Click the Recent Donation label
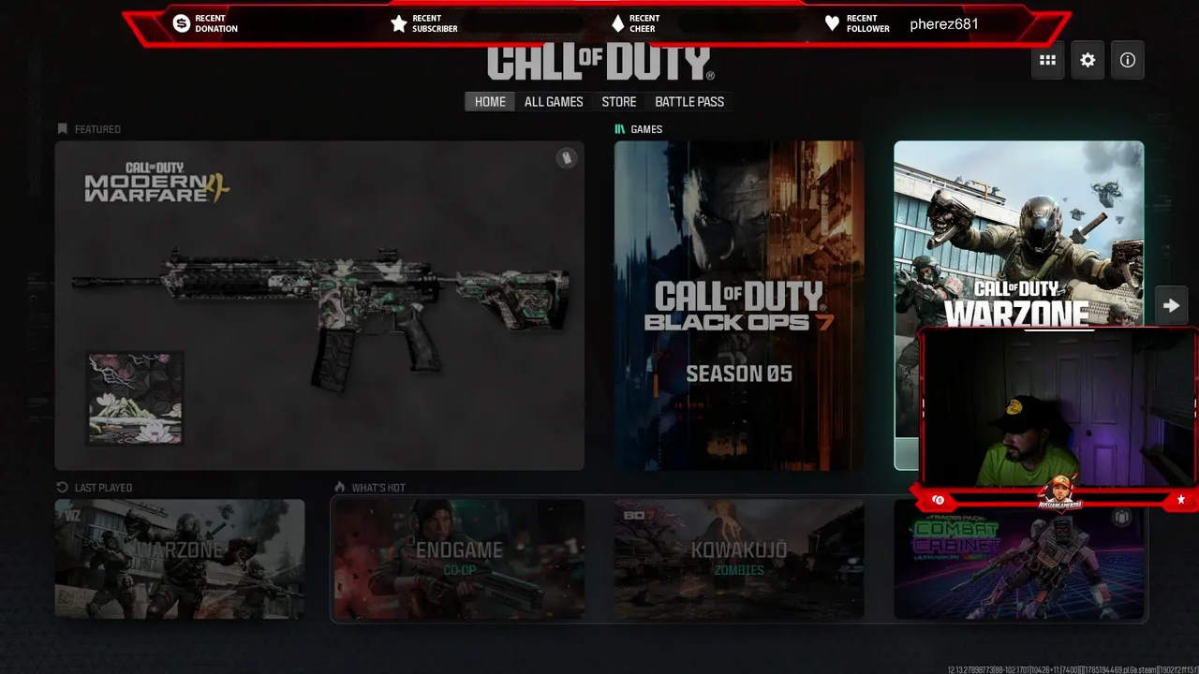The image size is (1199, 674). pos(216,23)
